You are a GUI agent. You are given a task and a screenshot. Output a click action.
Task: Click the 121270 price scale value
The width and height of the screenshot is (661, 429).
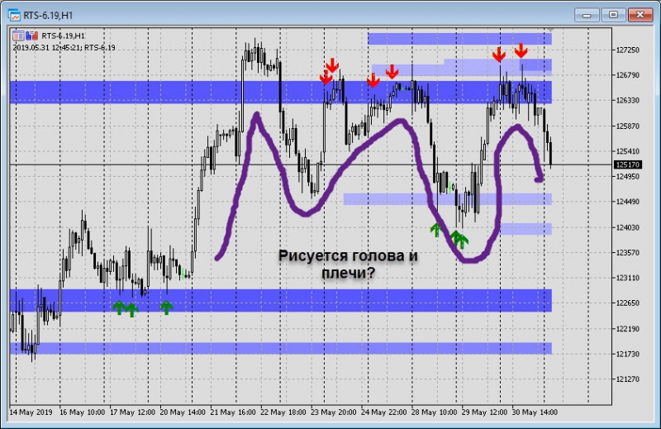coord(628,379)
